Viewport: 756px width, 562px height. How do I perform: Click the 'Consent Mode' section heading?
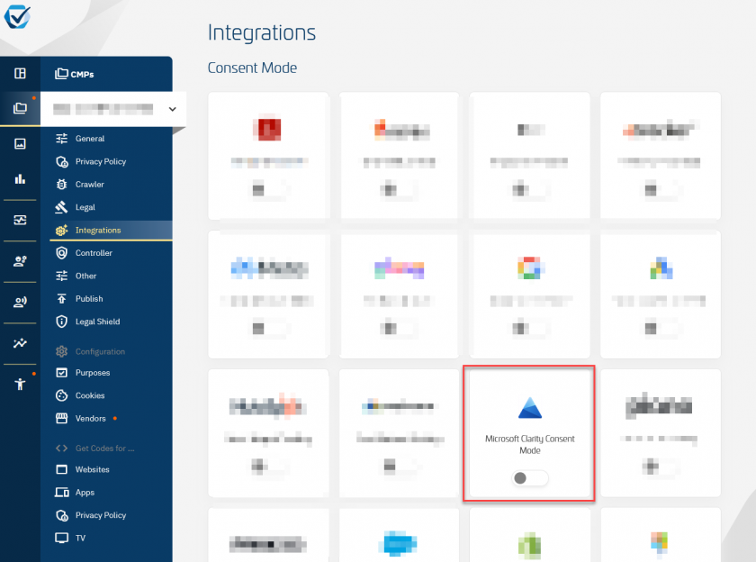(252, 68)
